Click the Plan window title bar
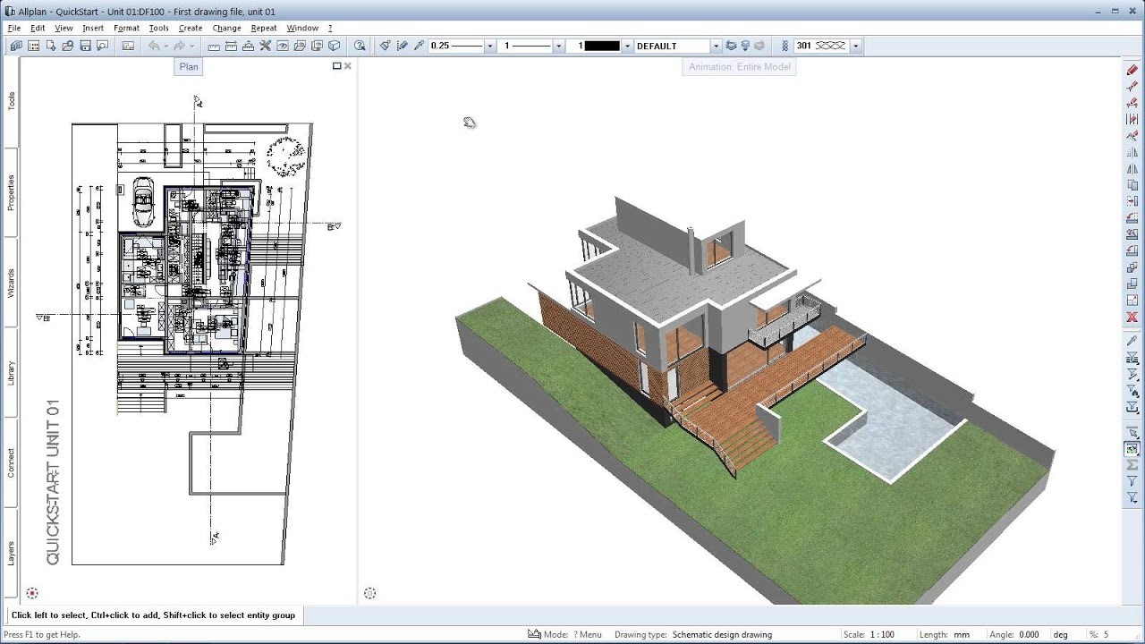1145x644 pixels. click(x=188, y=66)
